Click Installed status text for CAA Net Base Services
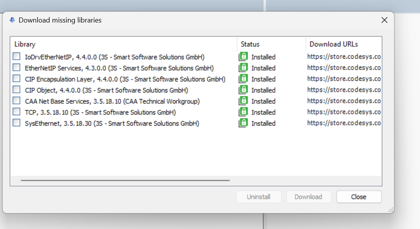 point(263,101)
